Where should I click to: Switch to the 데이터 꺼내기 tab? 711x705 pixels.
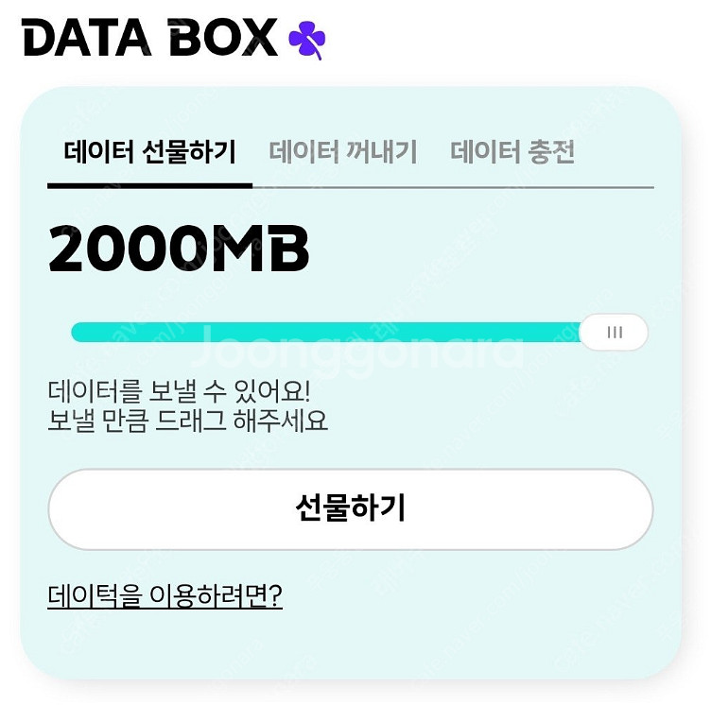pos(343,151)
